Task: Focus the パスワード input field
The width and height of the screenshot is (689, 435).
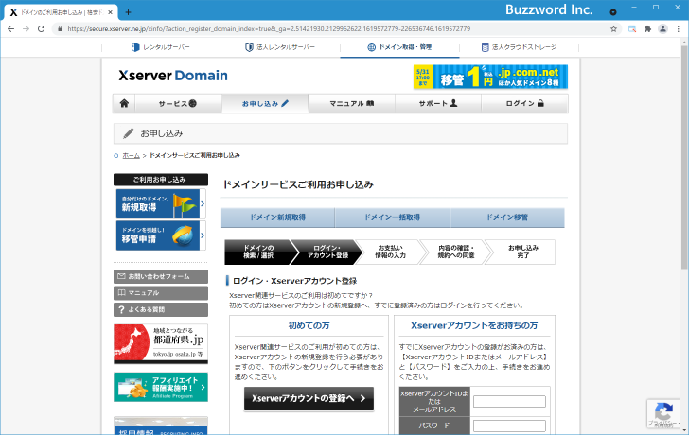Action: (509, 426)
